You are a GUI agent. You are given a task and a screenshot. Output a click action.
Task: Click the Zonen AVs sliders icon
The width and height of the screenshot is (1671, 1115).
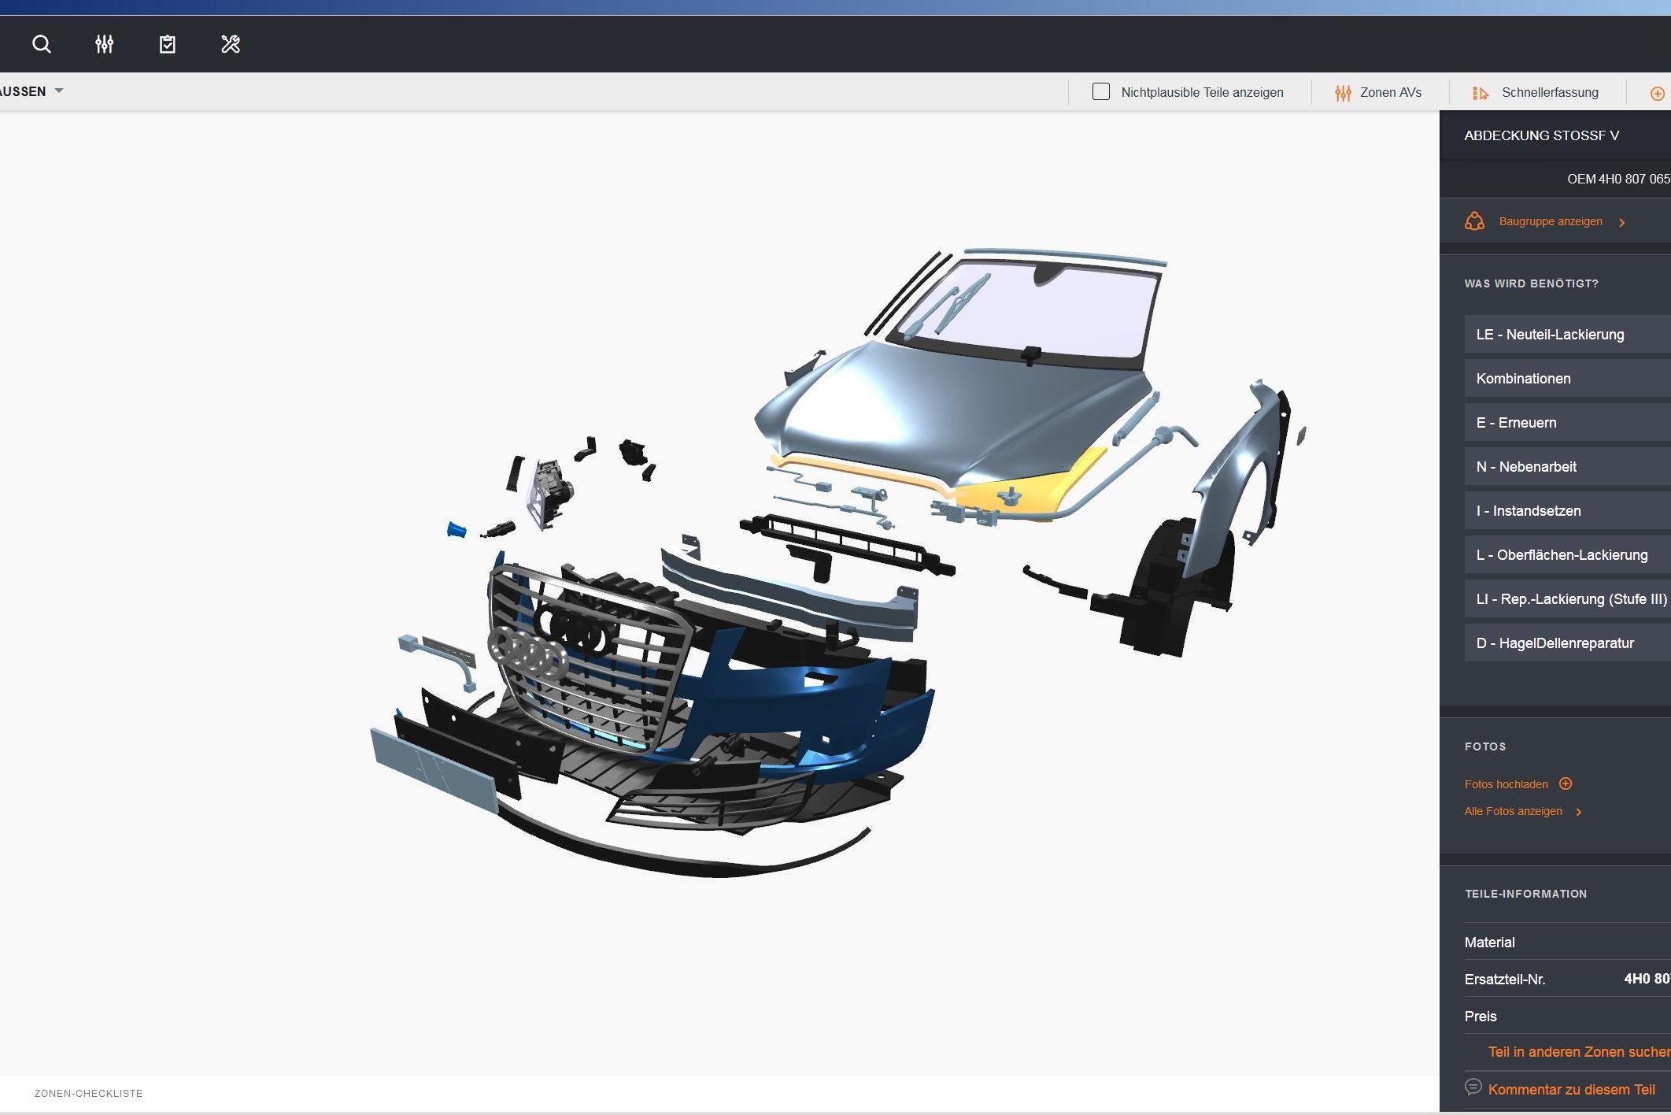tap(1343, 93)
